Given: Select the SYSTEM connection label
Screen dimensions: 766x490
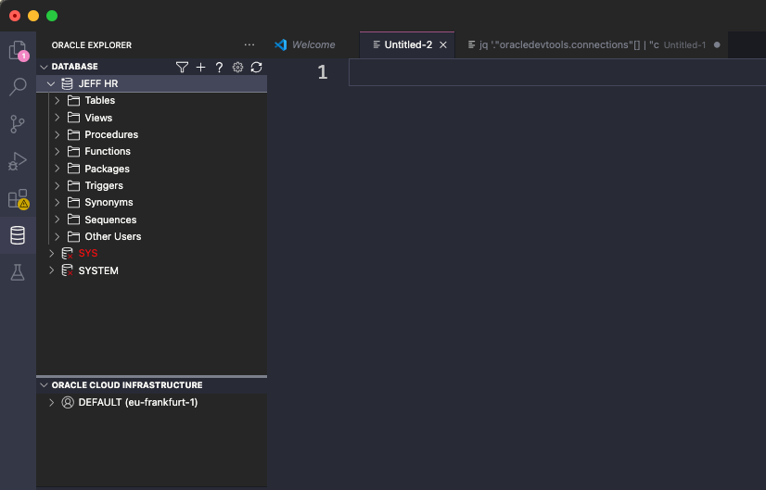Looking at the screenshot, I should (98, 270).
